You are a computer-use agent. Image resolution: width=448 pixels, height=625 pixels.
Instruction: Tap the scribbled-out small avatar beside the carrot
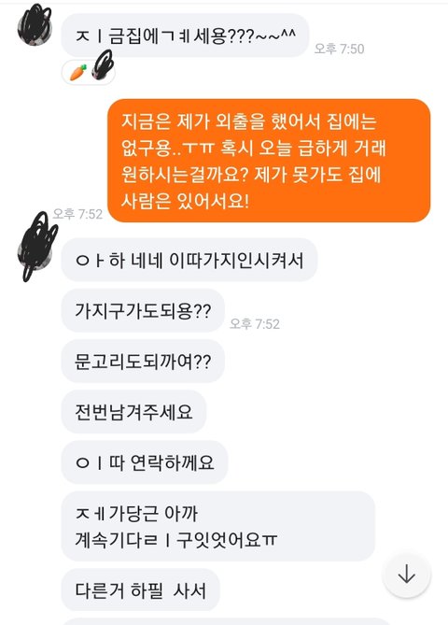pos(103,65)
